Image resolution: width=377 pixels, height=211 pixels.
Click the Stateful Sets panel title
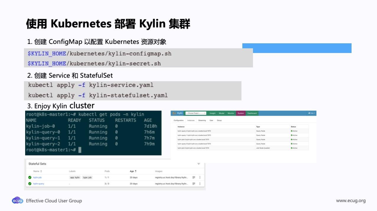(37, 164)
